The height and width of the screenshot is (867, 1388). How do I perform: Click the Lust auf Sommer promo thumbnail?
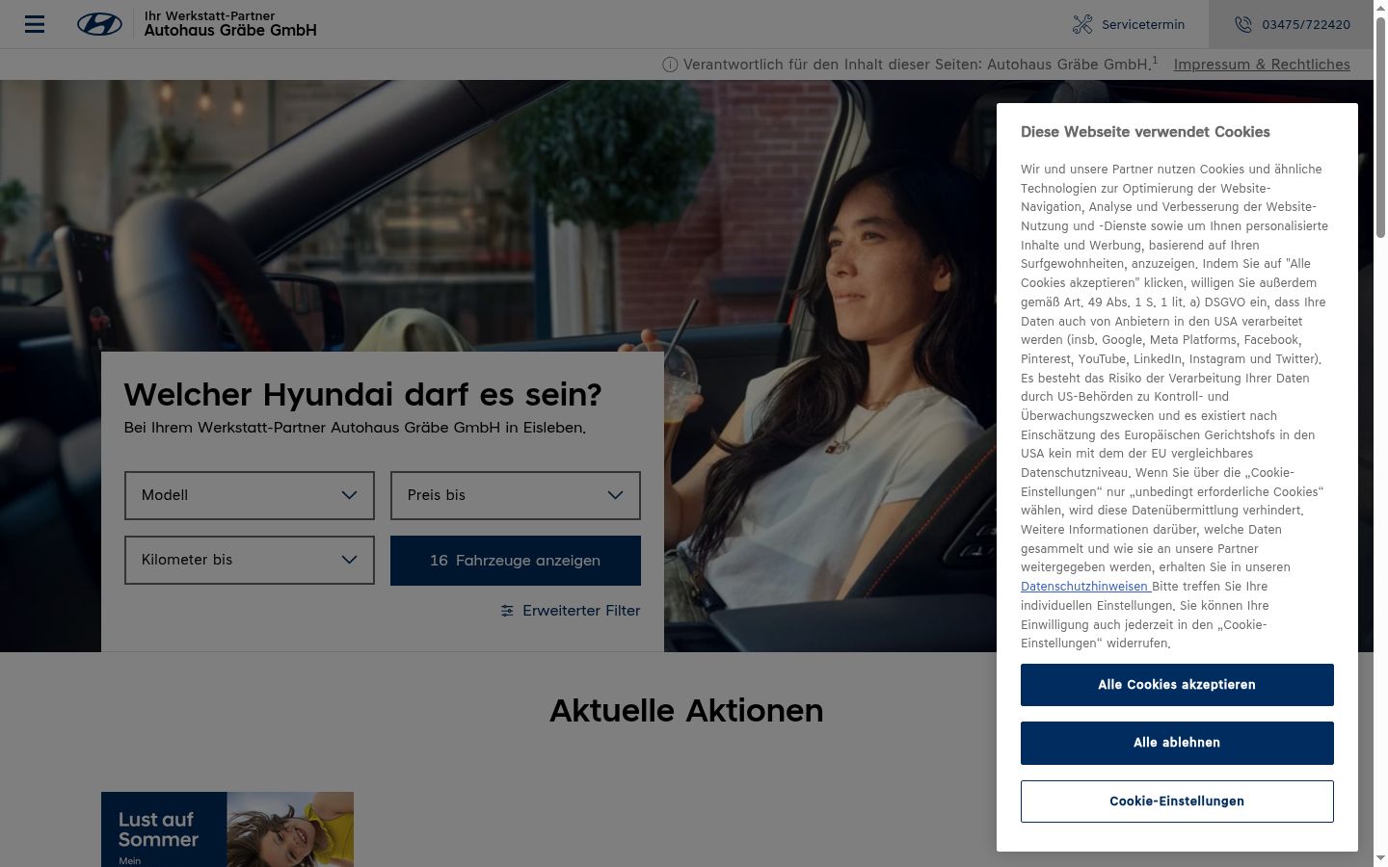tap(227, 829)
